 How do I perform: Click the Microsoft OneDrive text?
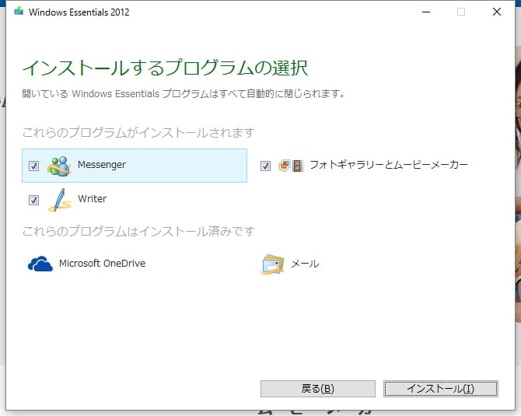pyautogui.click(x=102, y=264)
